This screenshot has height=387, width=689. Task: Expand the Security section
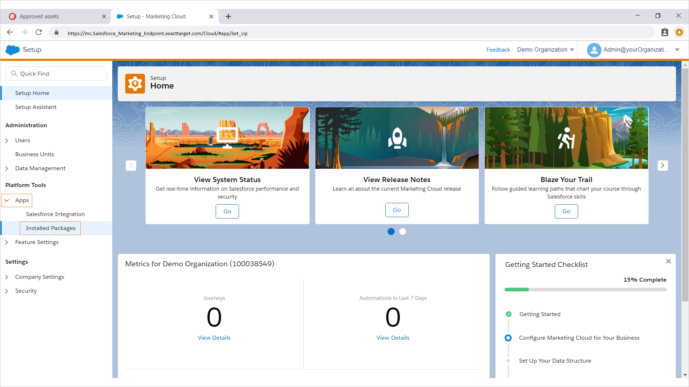pos(7,291)
